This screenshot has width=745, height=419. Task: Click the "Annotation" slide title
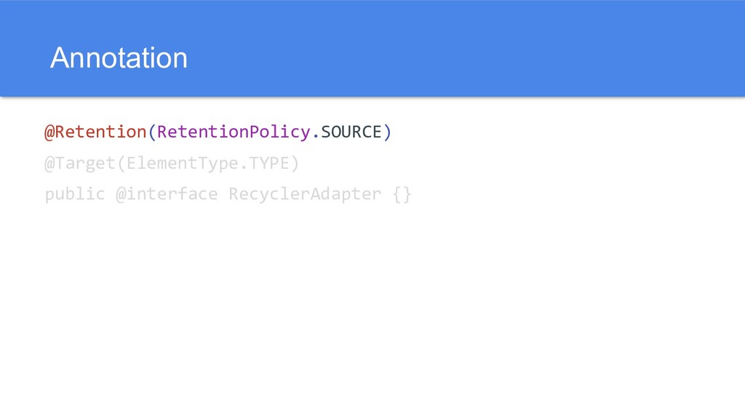click(119, 58)
